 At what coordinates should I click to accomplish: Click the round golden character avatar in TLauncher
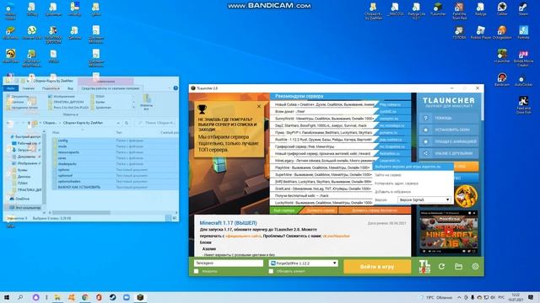click(x=466, y=195)
